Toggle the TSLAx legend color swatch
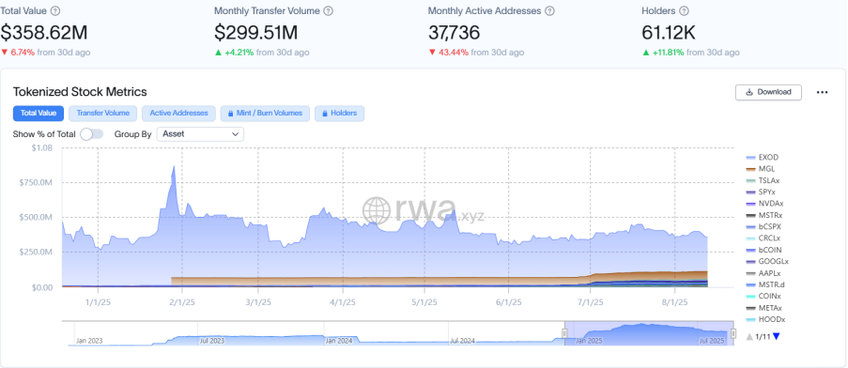 tap(750, 180)
